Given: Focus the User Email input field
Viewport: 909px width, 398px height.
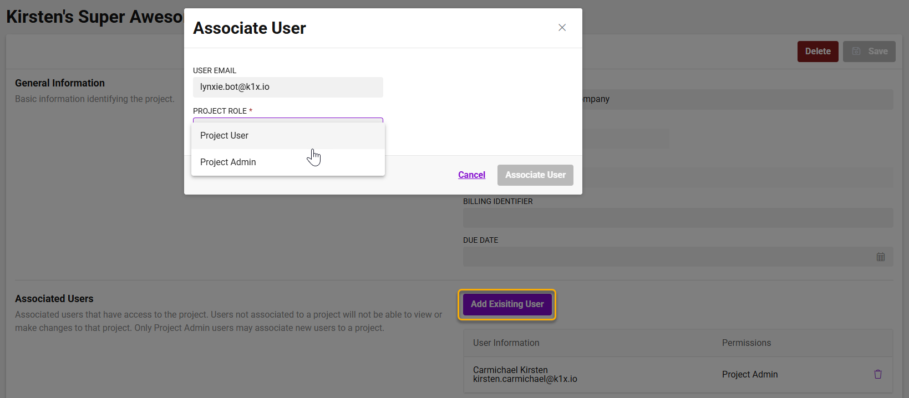Looking at the screenshot, I should tap(288, 87).
